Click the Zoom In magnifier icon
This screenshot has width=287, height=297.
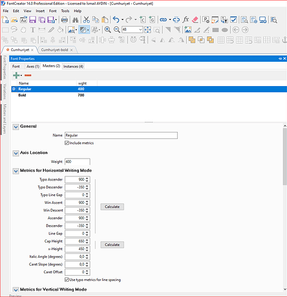click(x=108, y=30)
